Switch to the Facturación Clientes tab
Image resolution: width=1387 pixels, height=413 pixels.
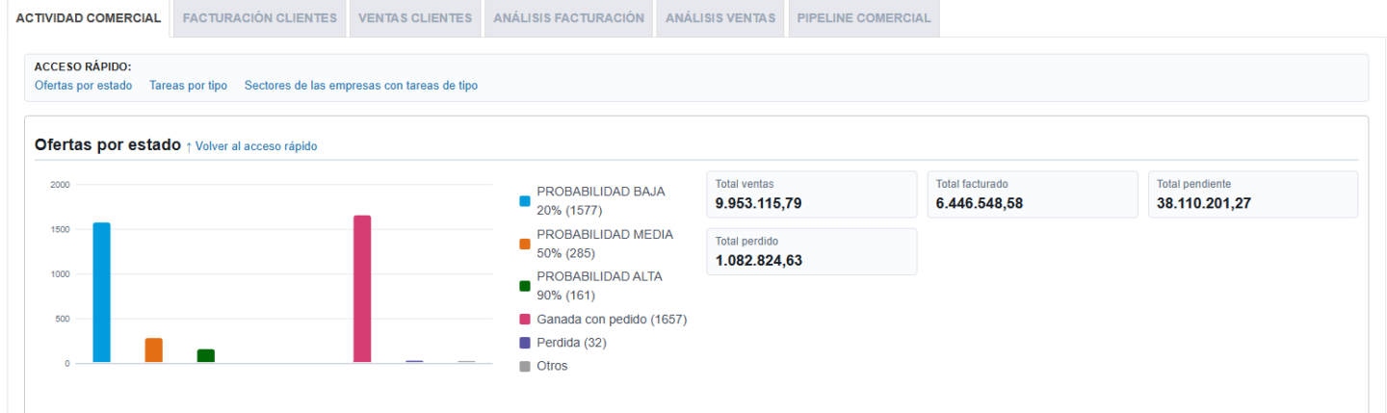(259, 18)
